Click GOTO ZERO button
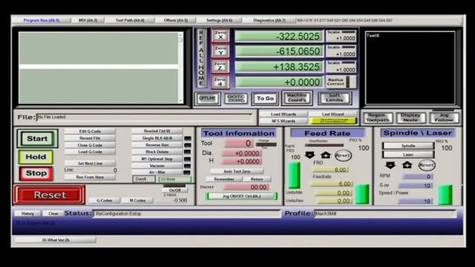Viewport: 475px width, 267px height. (236, 99)
